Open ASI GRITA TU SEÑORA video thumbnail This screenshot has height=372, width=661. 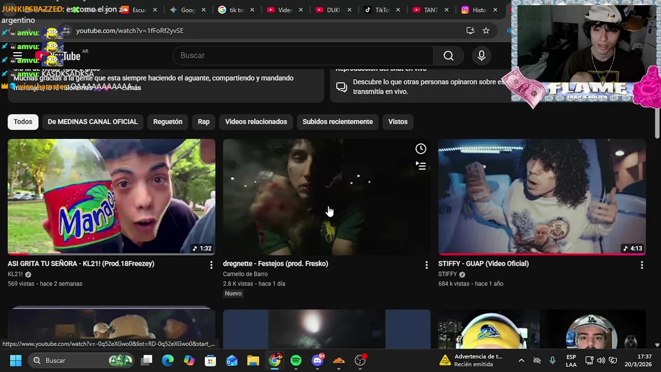coord(112,197)
